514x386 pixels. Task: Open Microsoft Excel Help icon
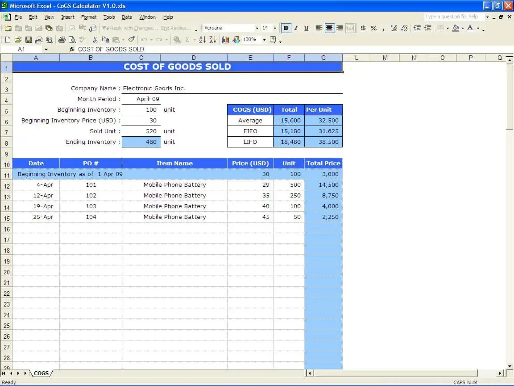click(273, 40)
